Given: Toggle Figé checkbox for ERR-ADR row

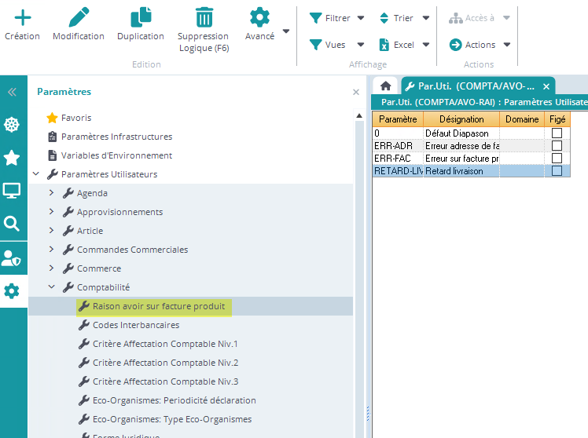Looking at the screenshot, I should point(557,146).
